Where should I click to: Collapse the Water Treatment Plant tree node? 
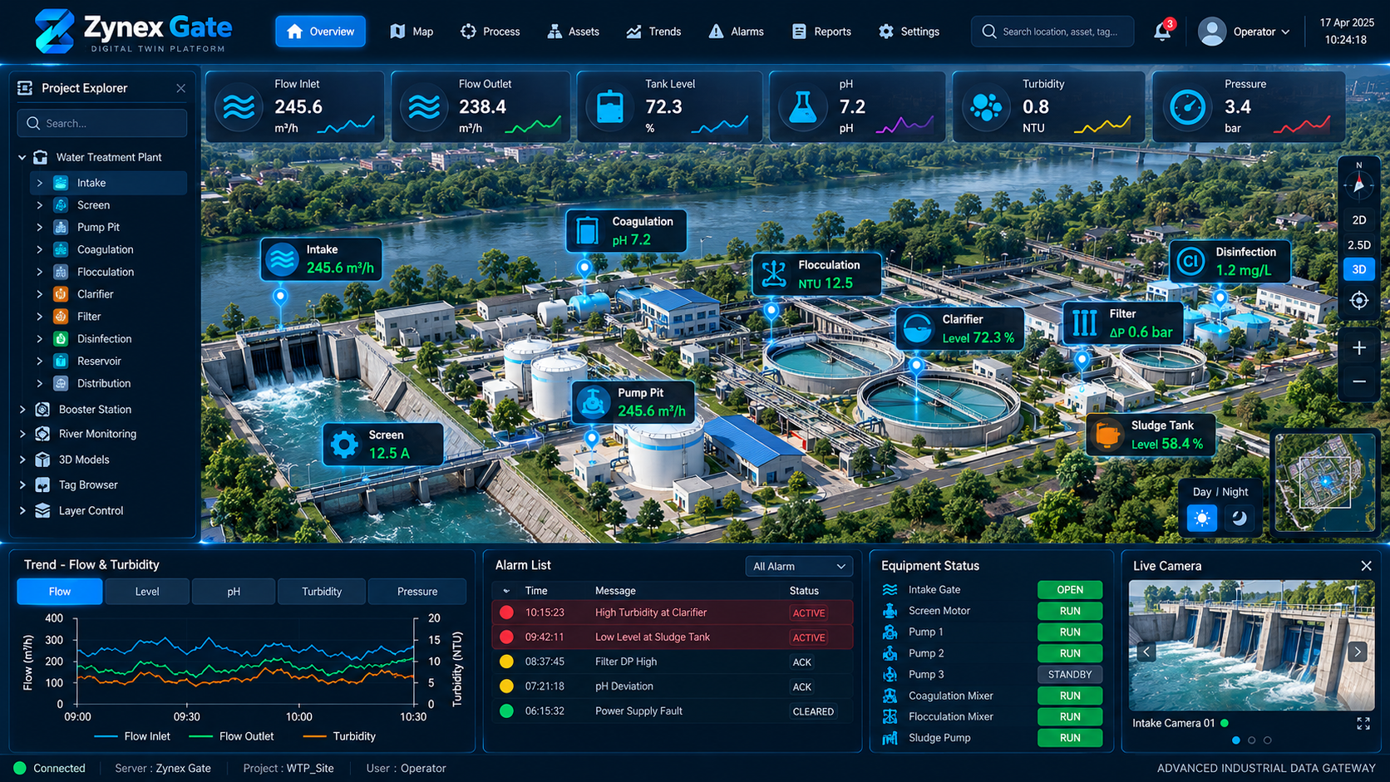click(22, 157)
